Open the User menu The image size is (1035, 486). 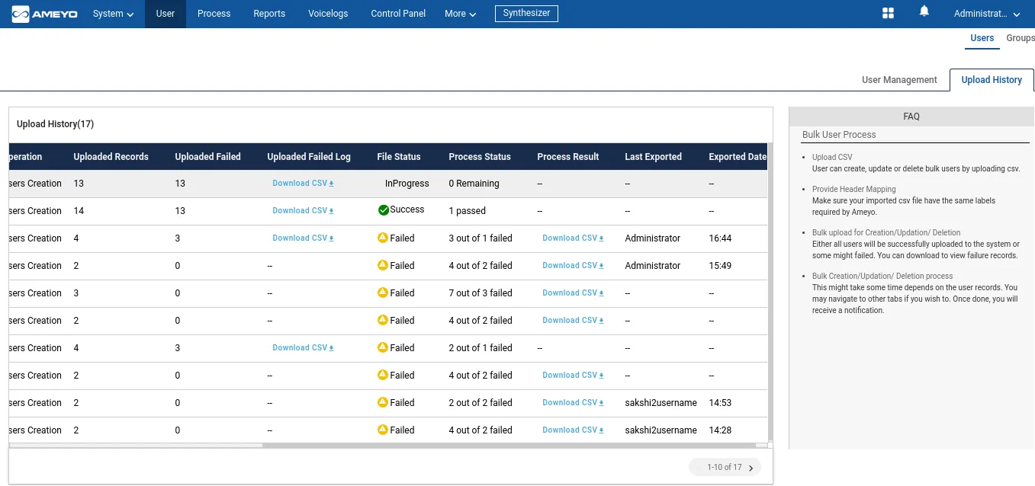click(x=166, y=14)
